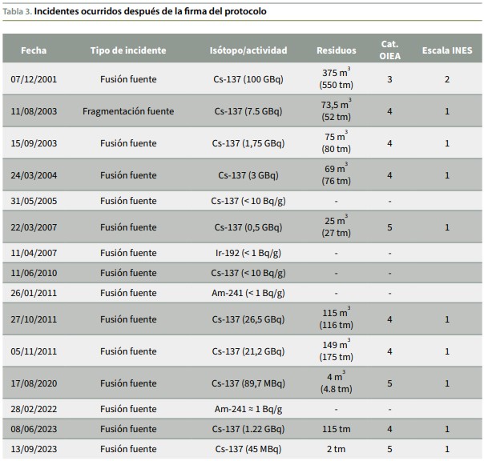Image resolution: width=484 pixels, height=461 pixels.
Task: Click the date cell 27/10/2011
Action: tap(34, 319)
